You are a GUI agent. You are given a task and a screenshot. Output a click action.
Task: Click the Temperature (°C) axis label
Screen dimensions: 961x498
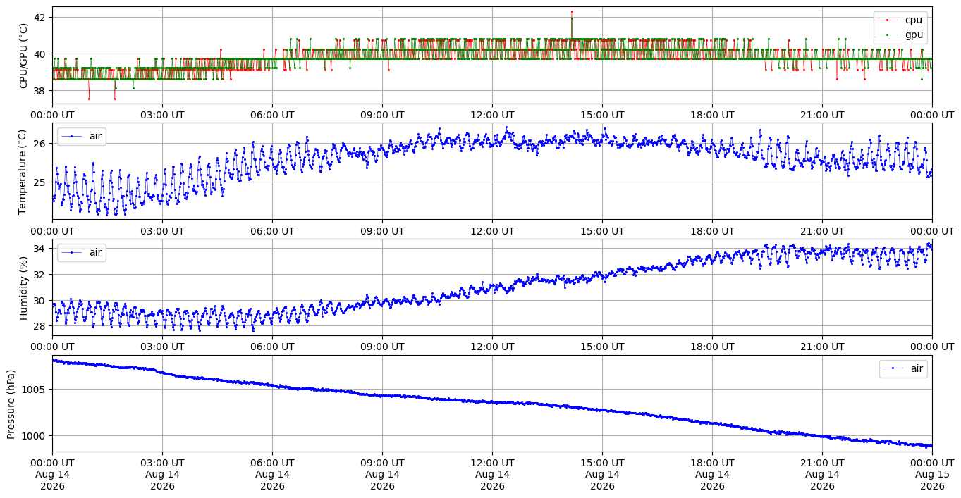(23, 171)
